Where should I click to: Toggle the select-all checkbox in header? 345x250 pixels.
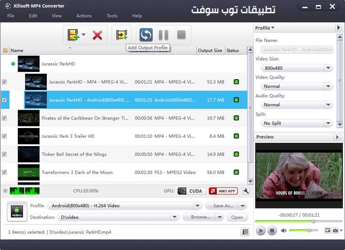(x=5, y=51)
